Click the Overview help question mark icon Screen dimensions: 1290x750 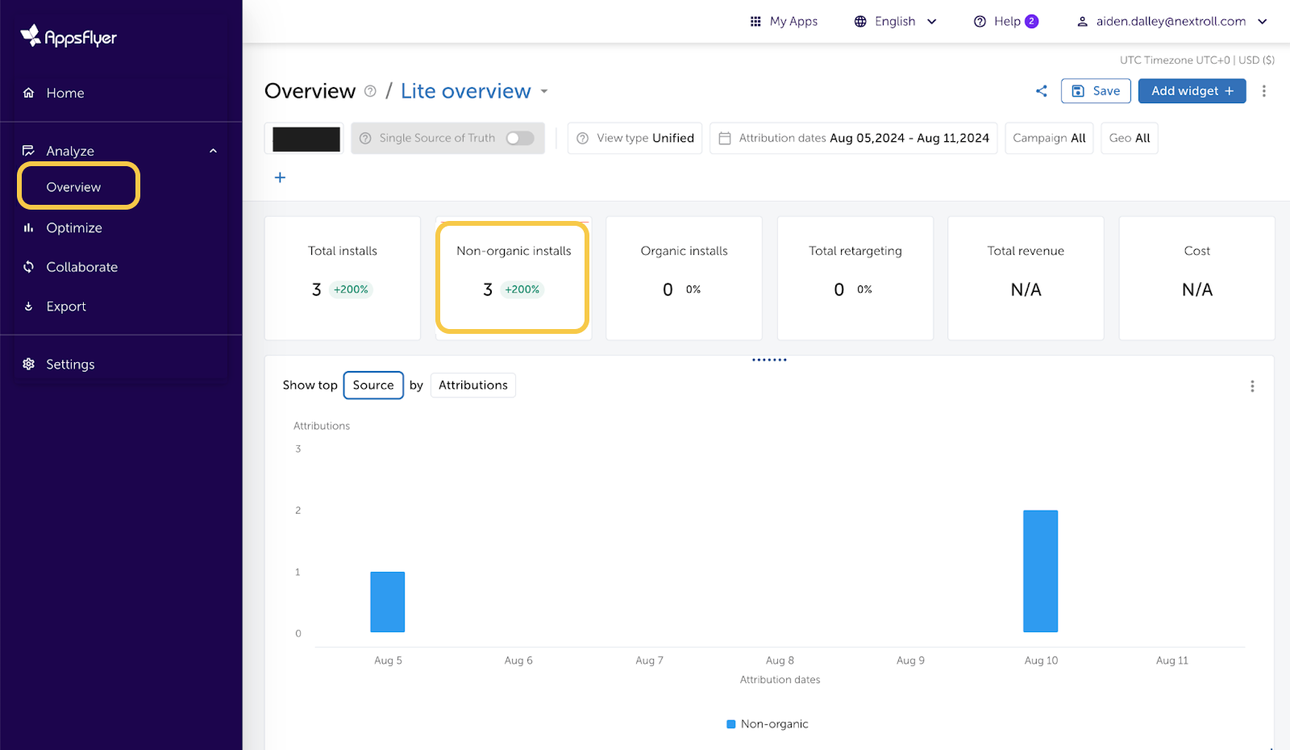[370, 91]
